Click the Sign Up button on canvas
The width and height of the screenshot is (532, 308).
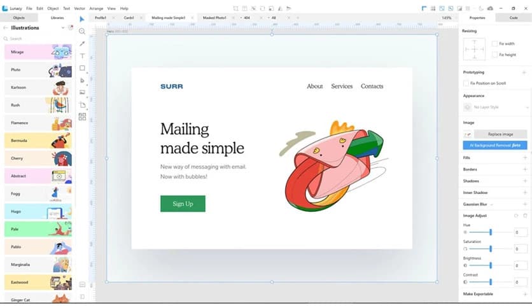point(183,204)
